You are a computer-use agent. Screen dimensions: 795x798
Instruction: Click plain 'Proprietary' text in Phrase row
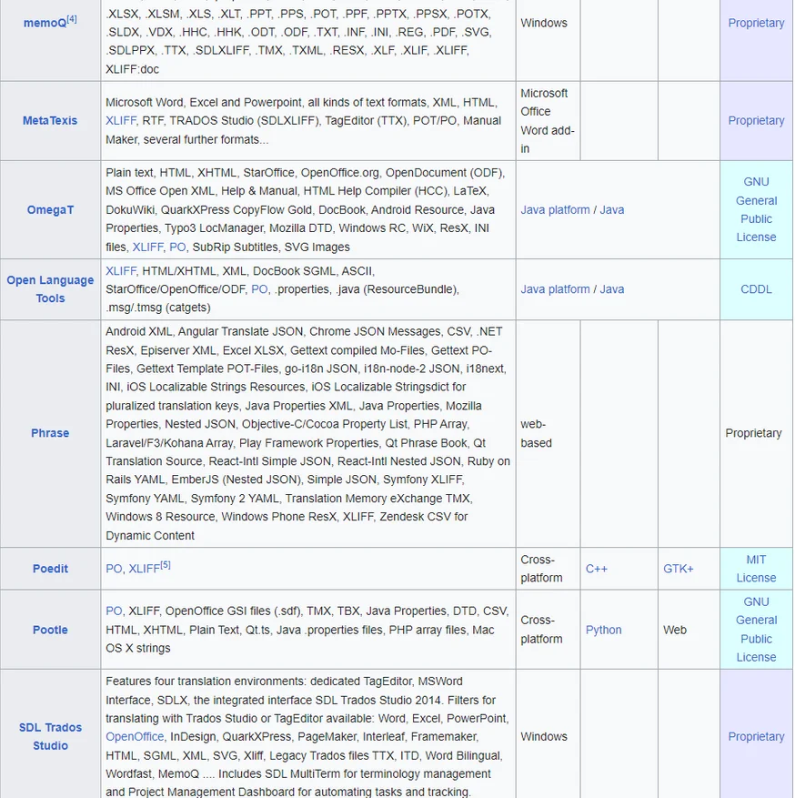tap(753, 433)
